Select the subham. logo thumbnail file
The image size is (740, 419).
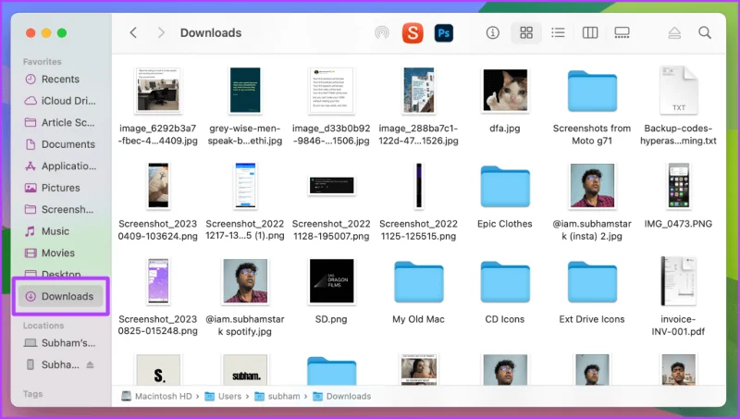point(245,369)
